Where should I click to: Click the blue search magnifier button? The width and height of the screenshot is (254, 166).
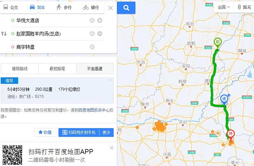pos(126,8)
